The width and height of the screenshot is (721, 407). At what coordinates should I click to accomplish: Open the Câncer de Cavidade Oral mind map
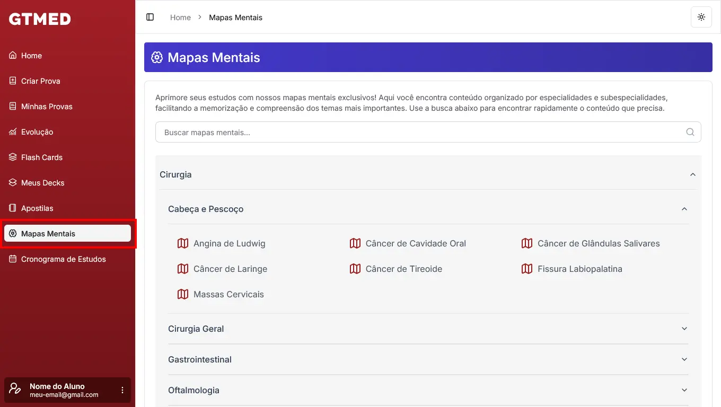(x=415, y=244)
